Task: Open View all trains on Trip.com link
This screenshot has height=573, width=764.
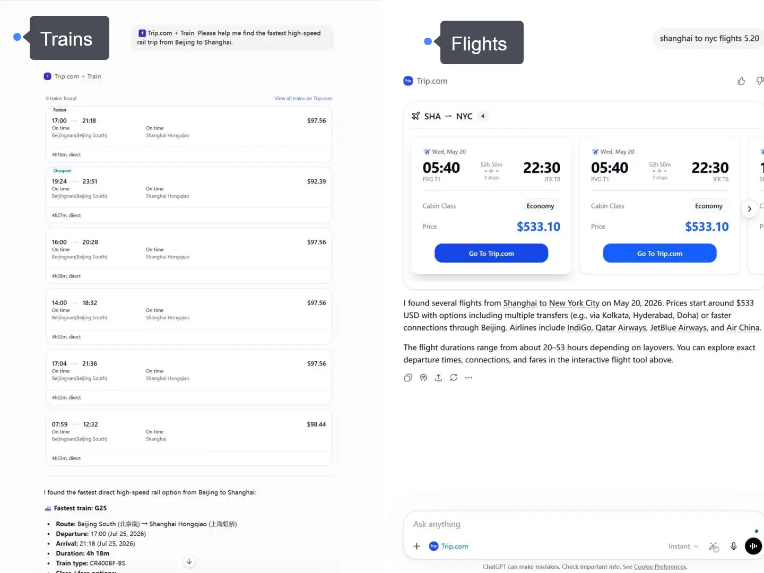Action: pos(303,98)
